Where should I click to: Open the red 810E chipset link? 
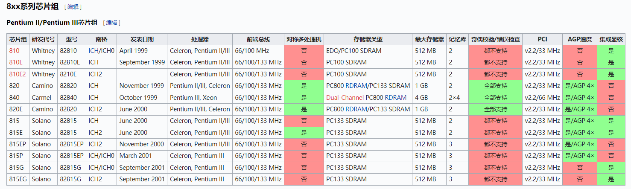16,62
